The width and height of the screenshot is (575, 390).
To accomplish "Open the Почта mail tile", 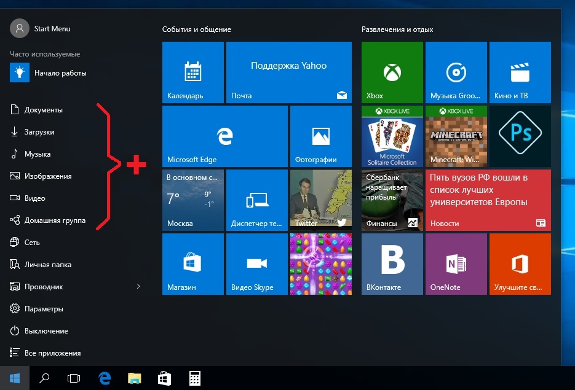I will click(289, 72).
